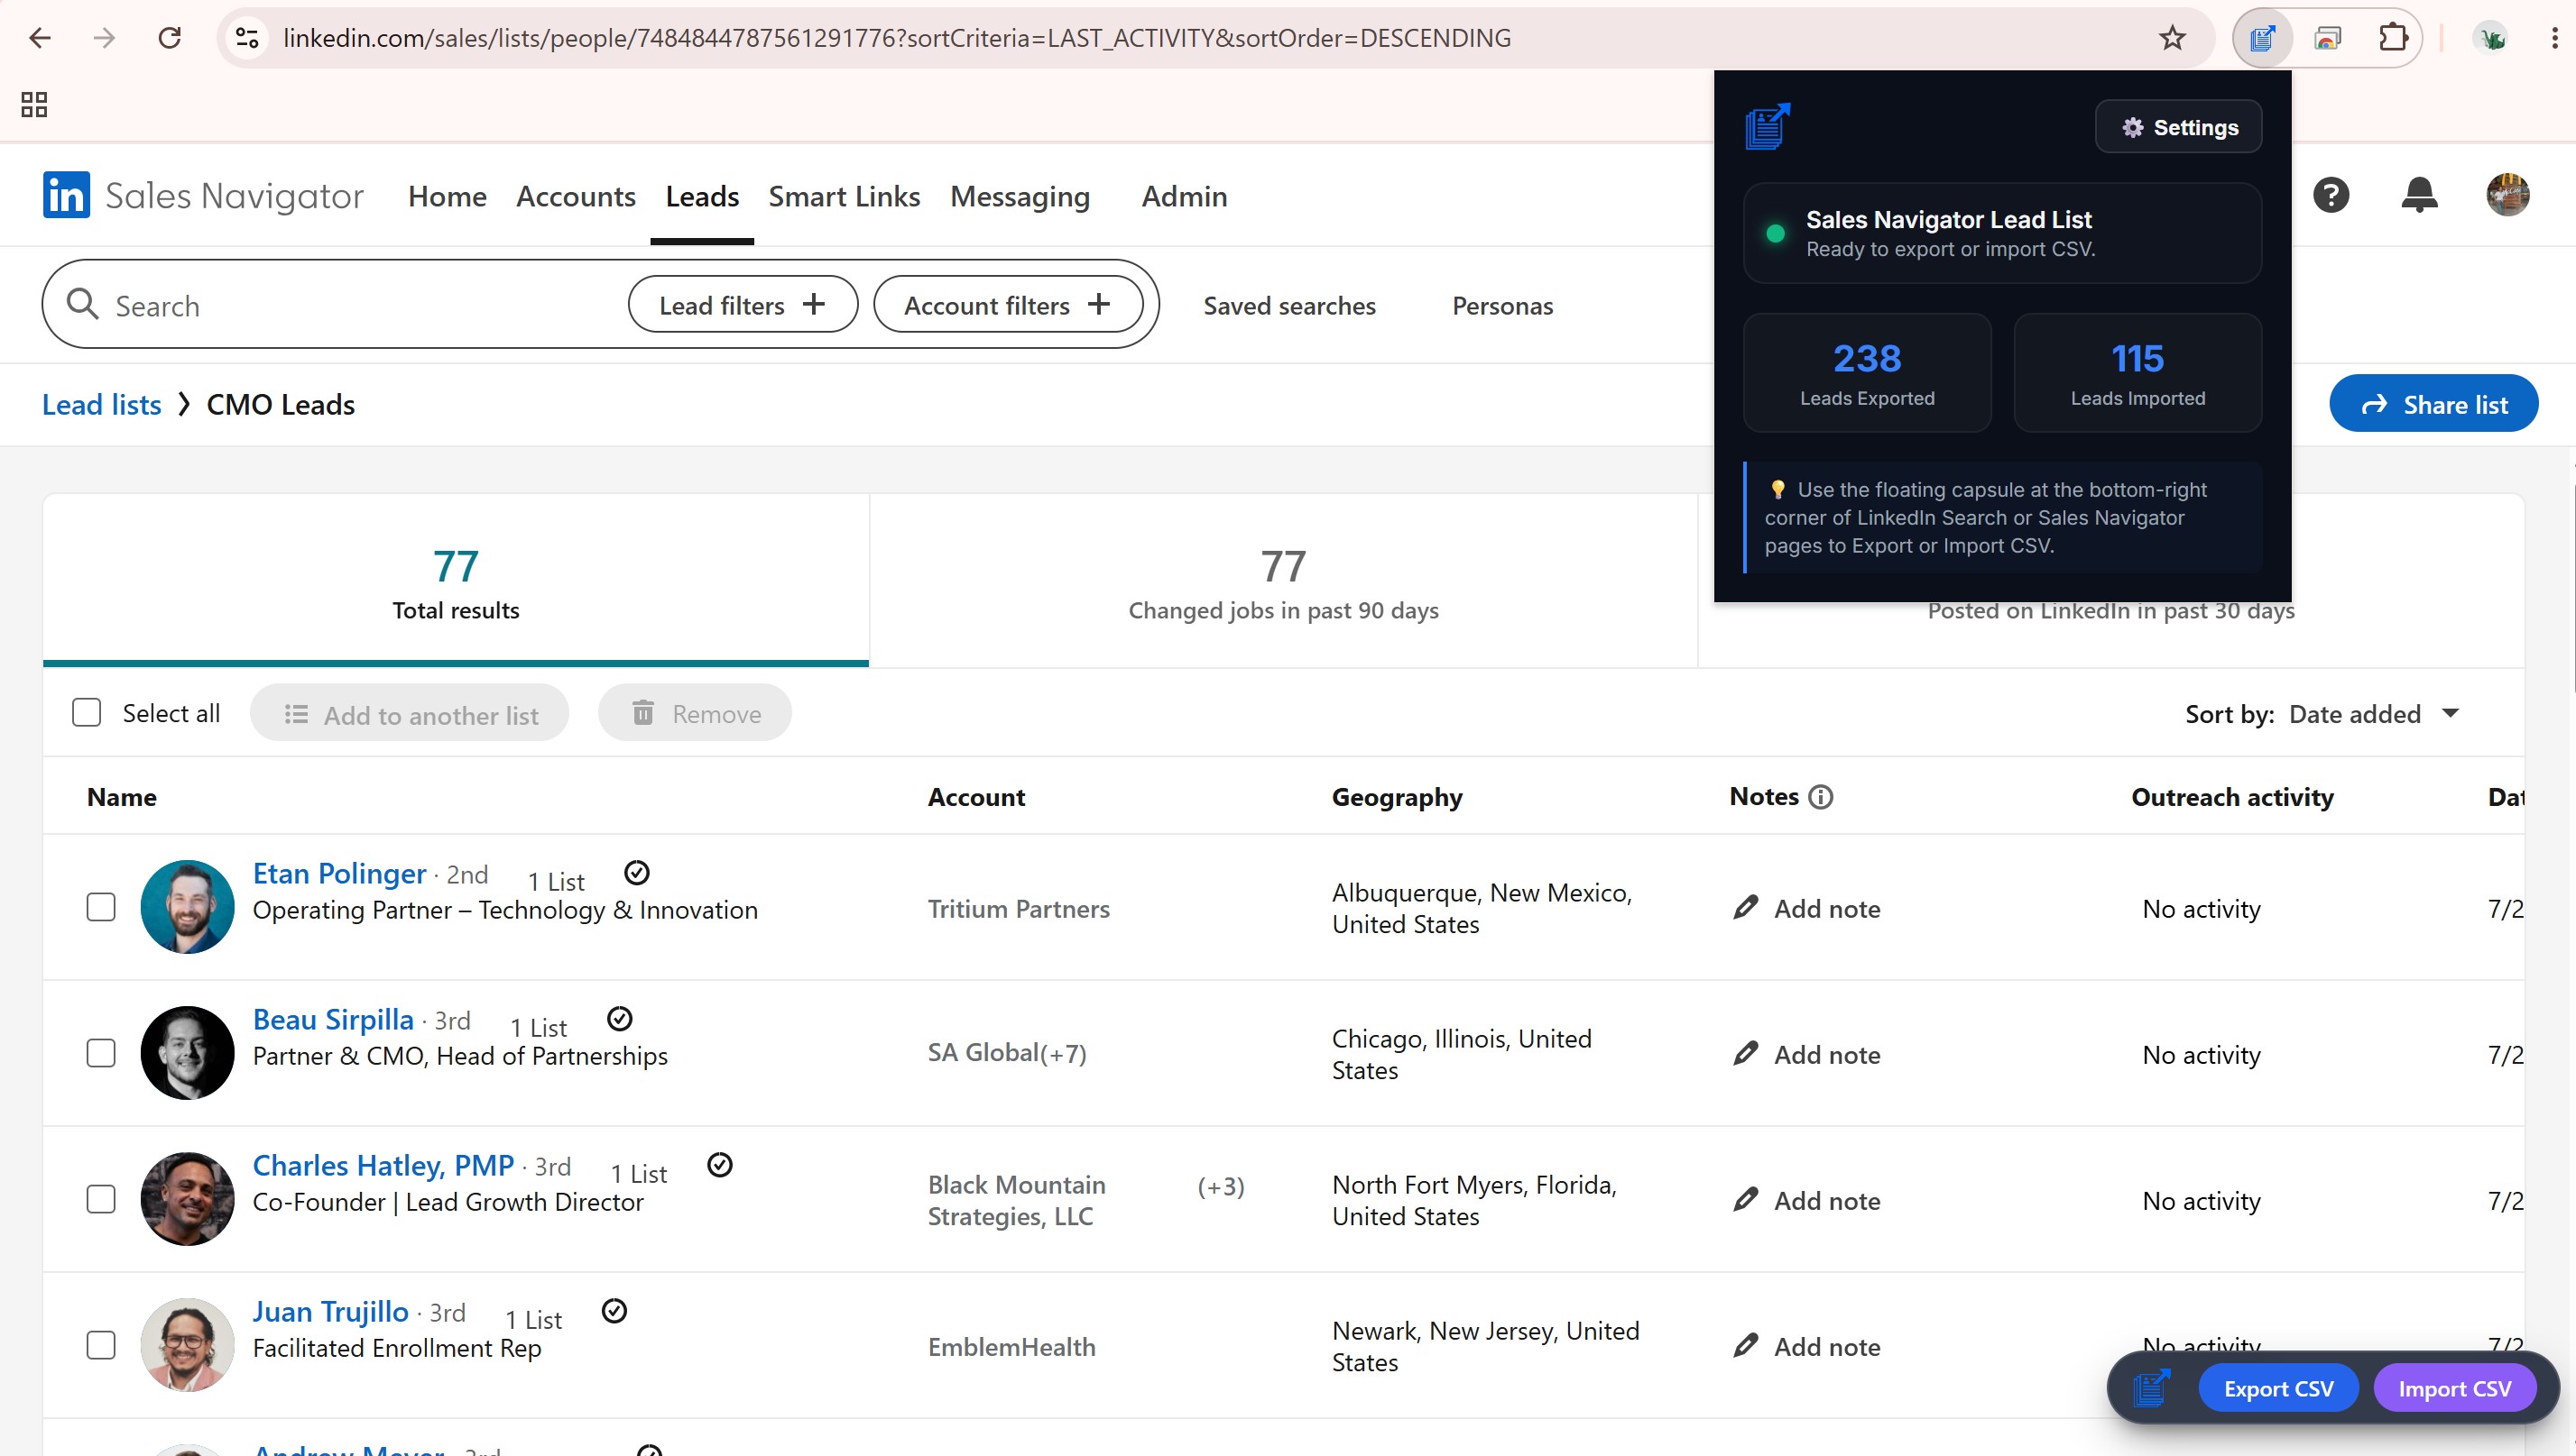Select Beau Sirpilla's row checkbox

tap(101, 1053)
